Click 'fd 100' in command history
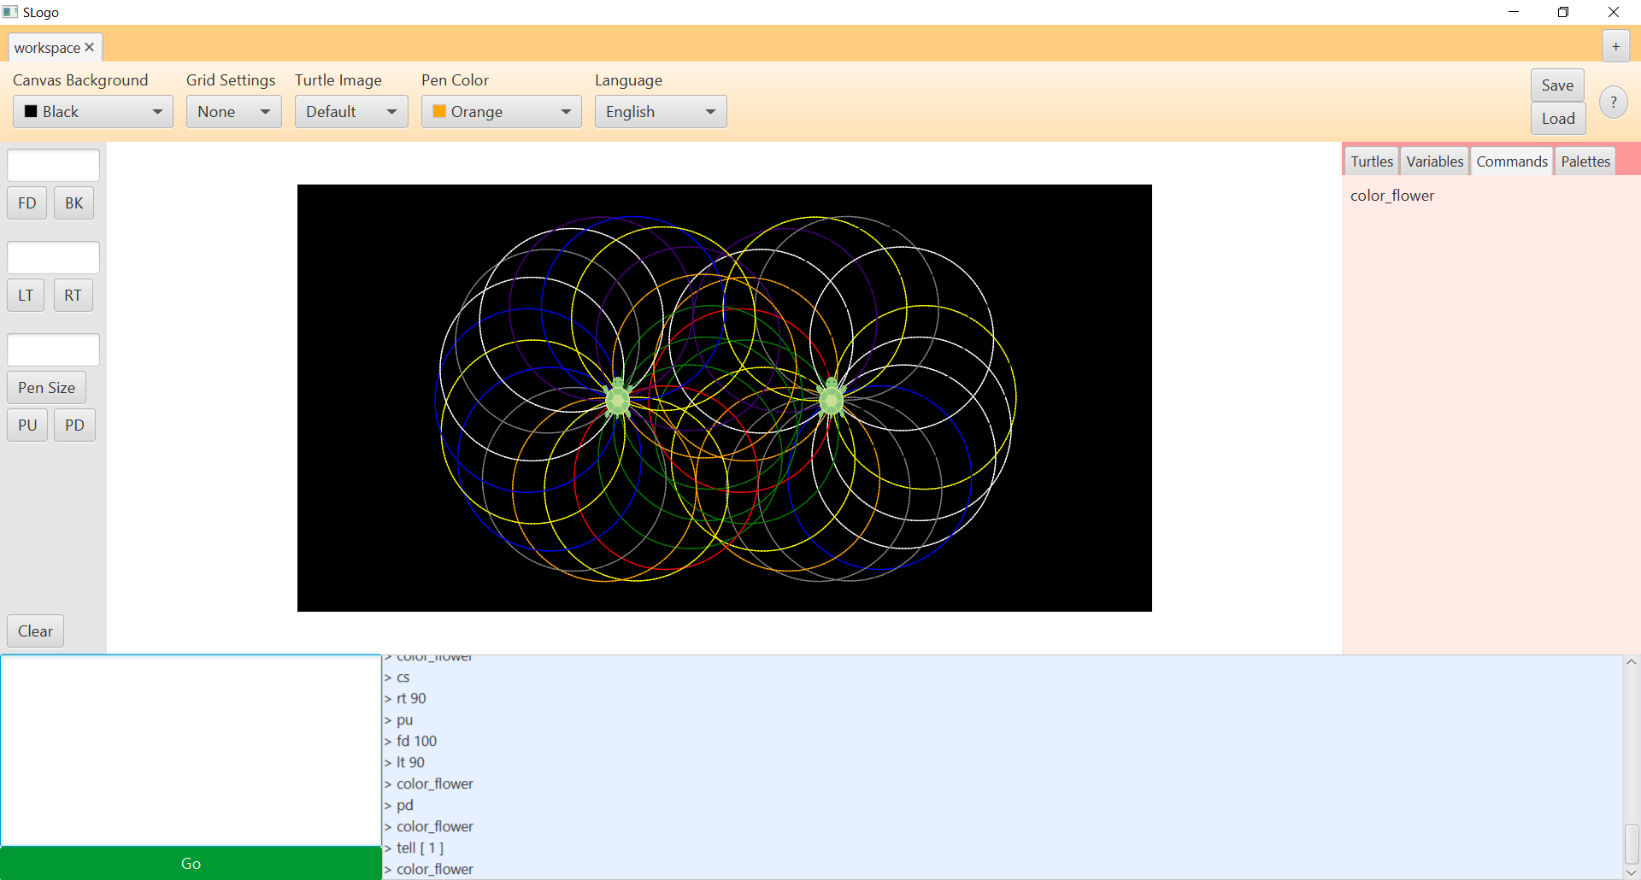 pos(416,742)
